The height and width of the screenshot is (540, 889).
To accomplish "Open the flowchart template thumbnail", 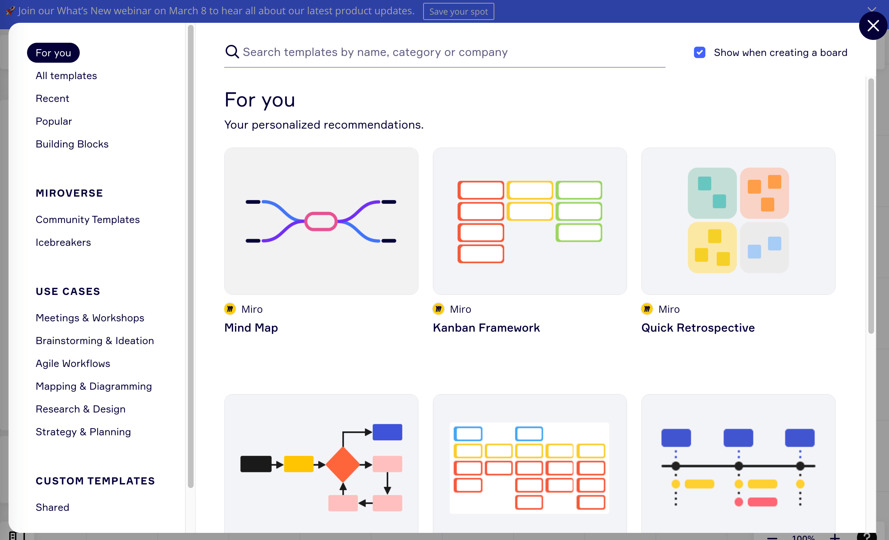I will point(321,463).
